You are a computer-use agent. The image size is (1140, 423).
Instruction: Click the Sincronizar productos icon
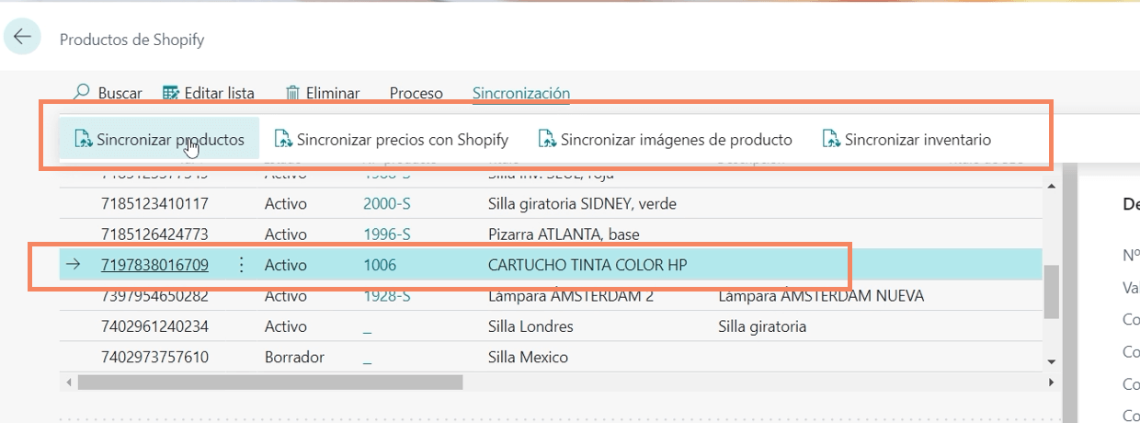84,140
